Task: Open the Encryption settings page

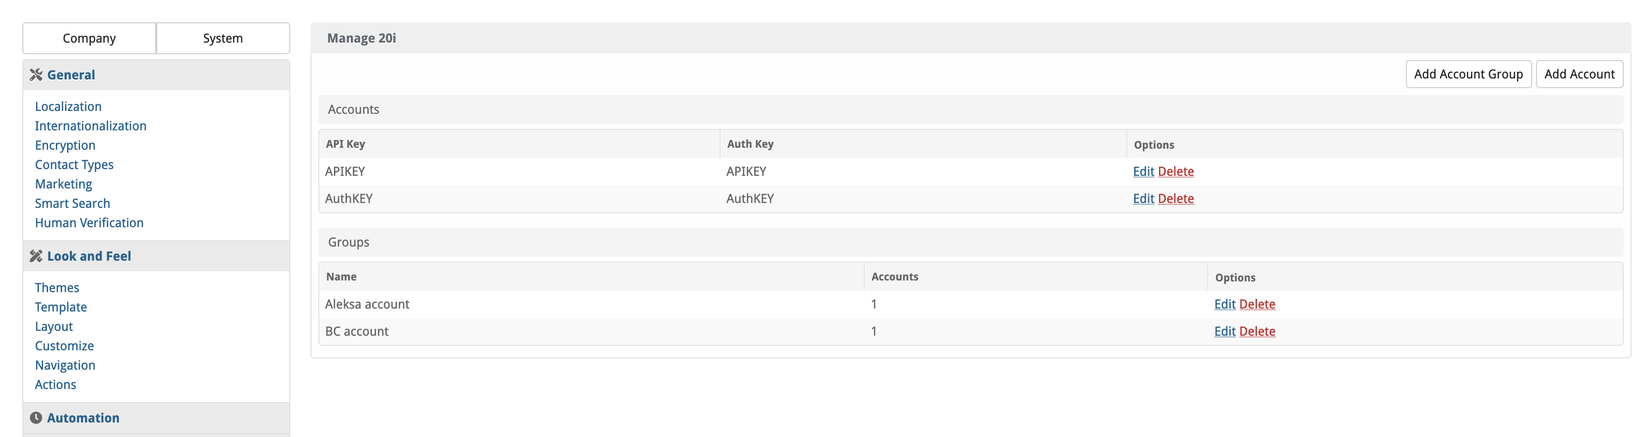Action: point(65,145)
